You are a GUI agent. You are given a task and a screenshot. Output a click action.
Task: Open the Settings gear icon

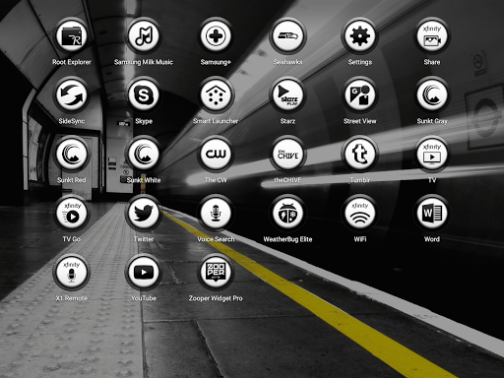(x=360, y=36)
